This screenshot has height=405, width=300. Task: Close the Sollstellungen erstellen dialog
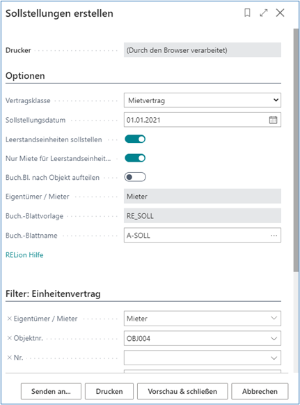tap(280, 13)
